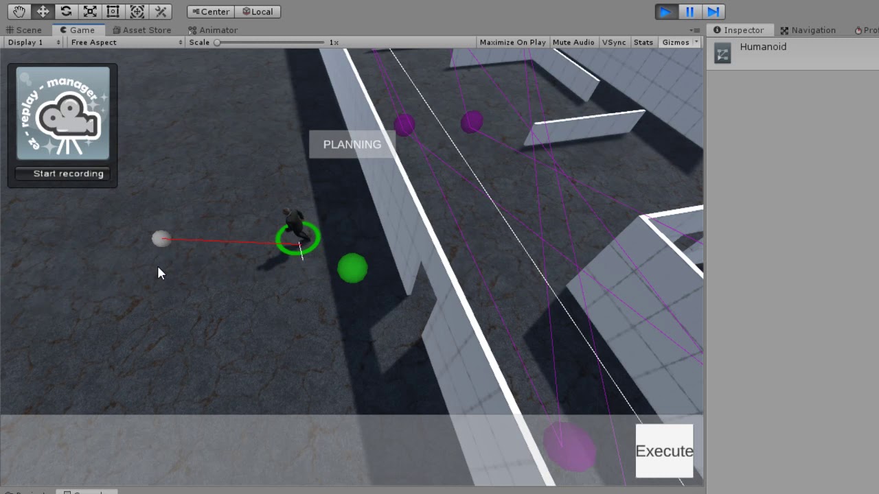
Task: Expand the Gizmos dropdown arrow
Action: [696, 43]
